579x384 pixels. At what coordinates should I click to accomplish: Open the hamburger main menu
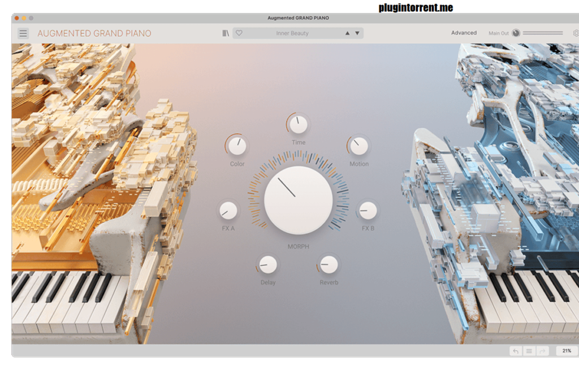pos(23,33)
